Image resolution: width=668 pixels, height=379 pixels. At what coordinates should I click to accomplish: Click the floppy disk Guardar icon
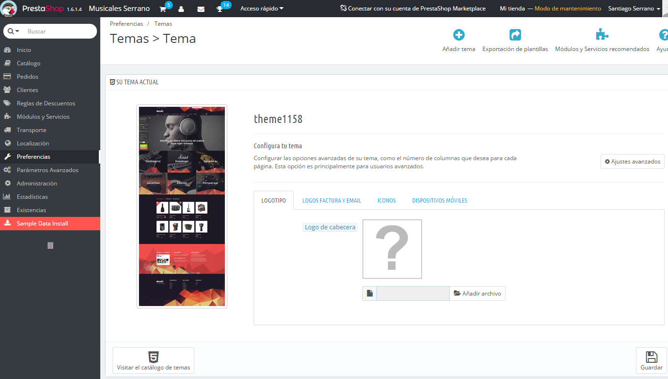pos(651,357)
